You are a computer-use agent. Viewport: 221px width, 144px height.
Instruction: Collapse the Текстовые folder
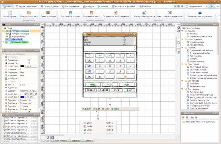[x=182, y=64]
